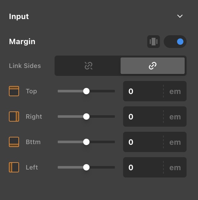Click the Top margin value field
198x200 pixels.
pos(143,91)
